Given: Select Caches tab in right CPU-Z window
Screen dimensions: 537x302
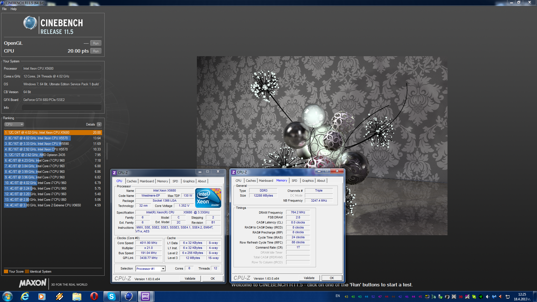Looking at the screenshot, I should 251,181.
